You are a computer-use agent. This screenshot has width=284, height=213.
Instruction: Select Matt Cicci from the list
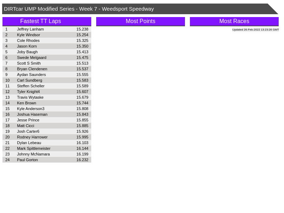pyautogui.click(x=26, y=126)
